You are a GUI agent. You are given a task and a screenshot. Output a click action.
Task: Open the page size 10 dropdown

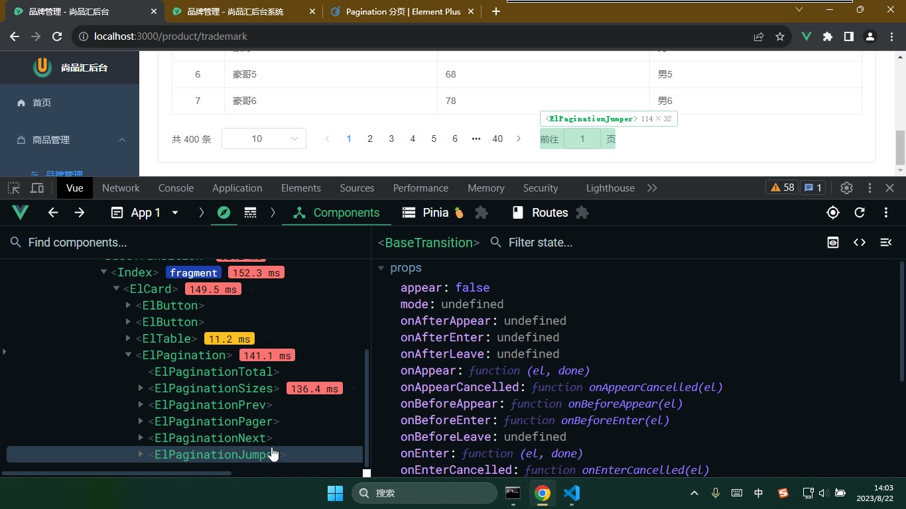click(x=264, y=139)
